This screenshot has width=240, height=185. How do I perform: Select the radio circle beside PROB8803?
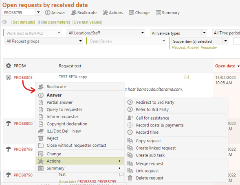click(9, 77)
